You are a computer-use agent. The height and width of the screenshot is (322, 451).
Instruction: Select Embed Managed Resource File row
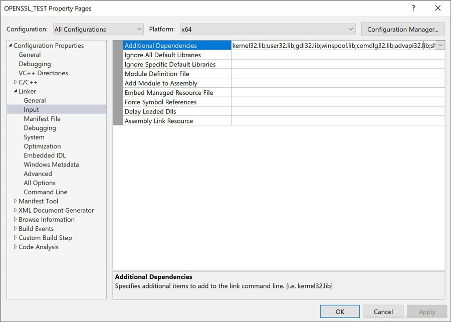click(x=177, y=93)
